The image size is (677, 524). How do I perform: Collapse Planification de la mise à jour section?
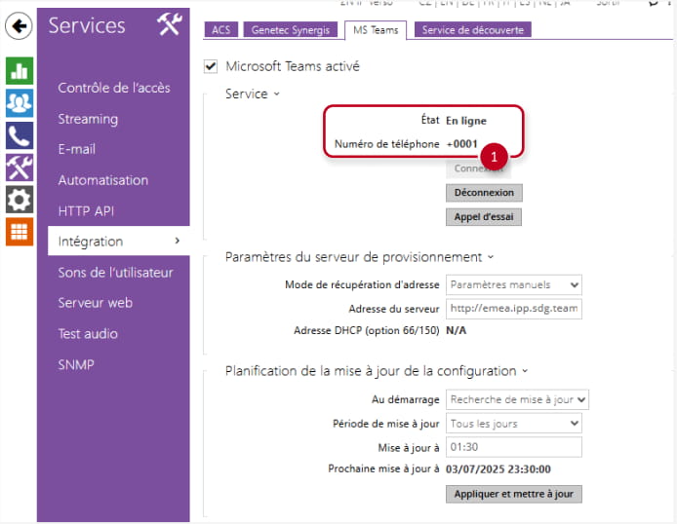[525, 371]
